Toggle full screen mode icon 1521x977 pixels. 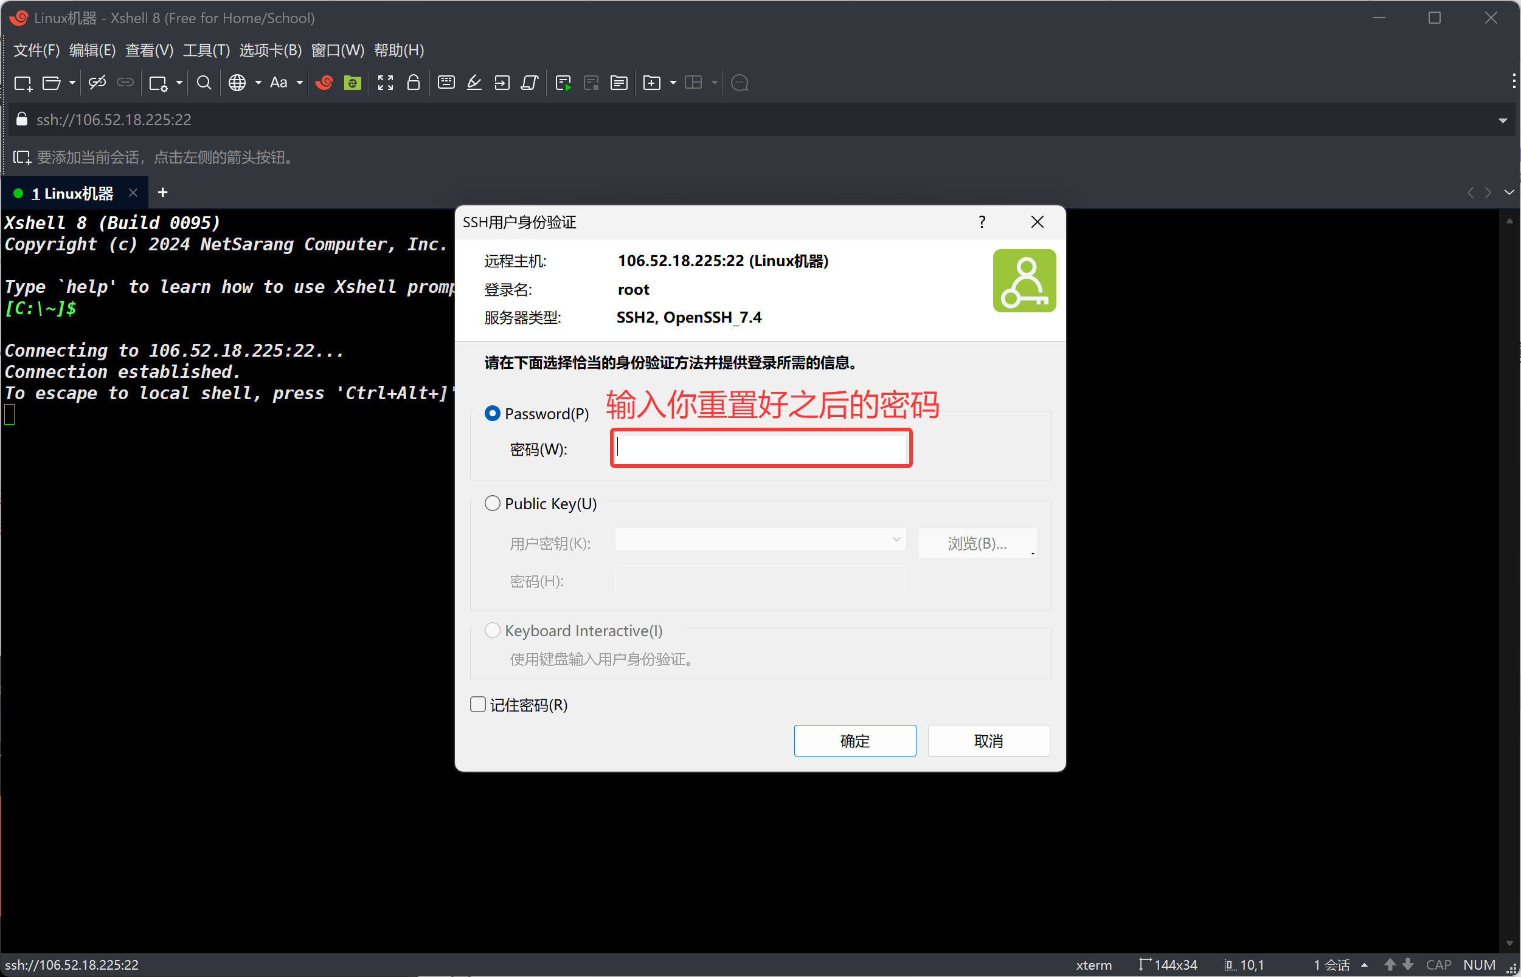tap(386, 83)
